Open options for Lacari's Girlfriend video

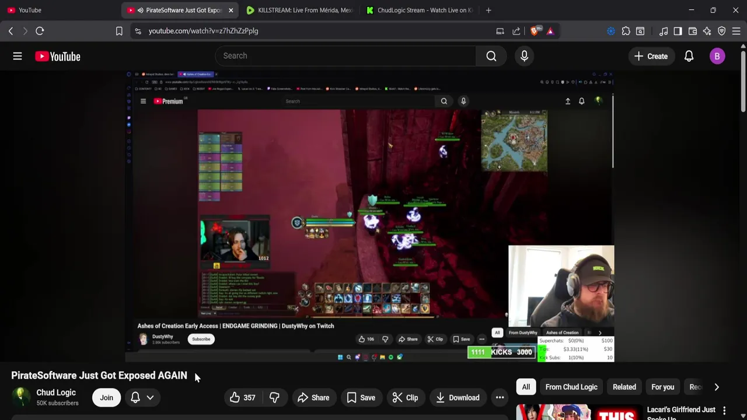pos(724,411)
